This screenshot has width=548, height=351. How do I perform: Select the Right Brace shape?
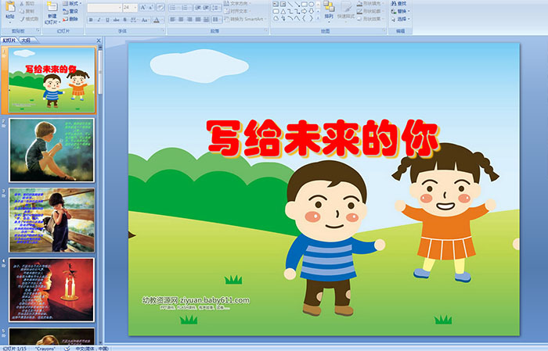pyautogui.click(x=311, y=18)
